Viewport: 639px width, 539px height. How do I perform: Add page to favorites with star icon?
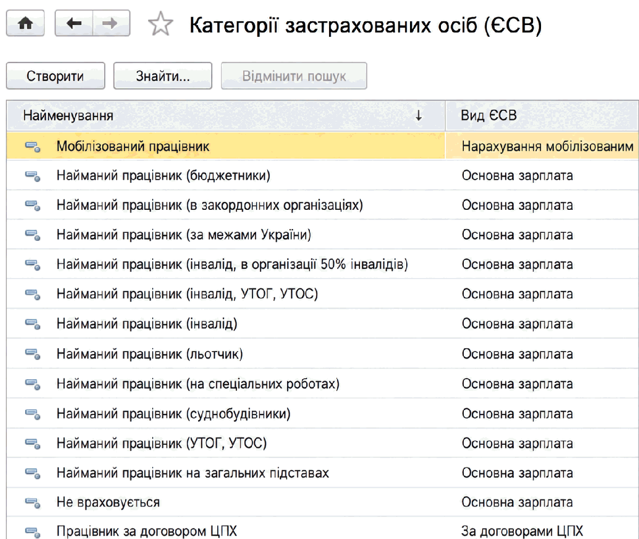point(160,24)
